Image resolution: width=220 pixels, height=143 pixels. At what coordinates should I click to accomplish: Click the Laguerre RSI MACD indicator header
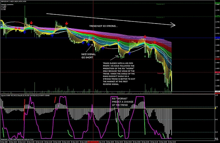(25, 96)
